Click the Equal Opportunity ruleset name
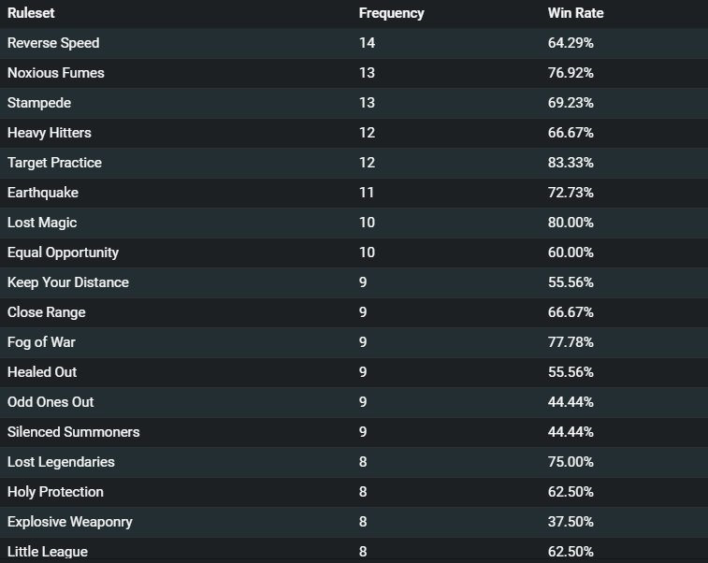708x563 pixels. pos(63,253)
